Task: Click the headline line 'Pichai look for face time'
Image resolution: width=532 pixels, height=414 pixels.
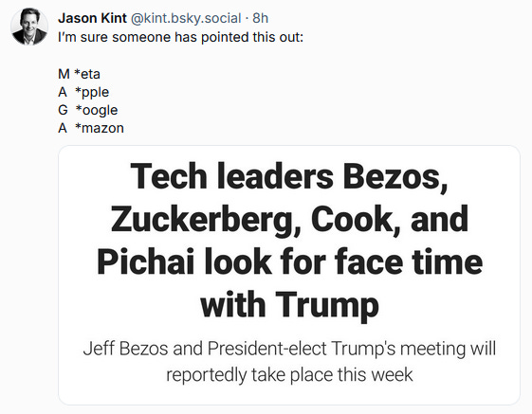Action: click(289, 261)
